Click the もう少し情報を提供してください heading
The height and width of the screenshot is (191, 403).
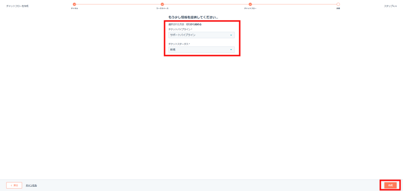click(x=193, y=17)
